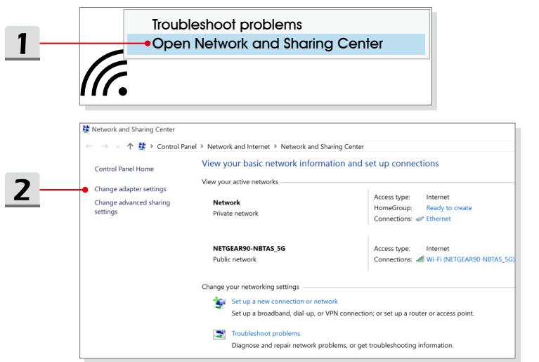Screen dimensions: 539x362
Task: Go back with the back arrow
Action: (89, 146)
